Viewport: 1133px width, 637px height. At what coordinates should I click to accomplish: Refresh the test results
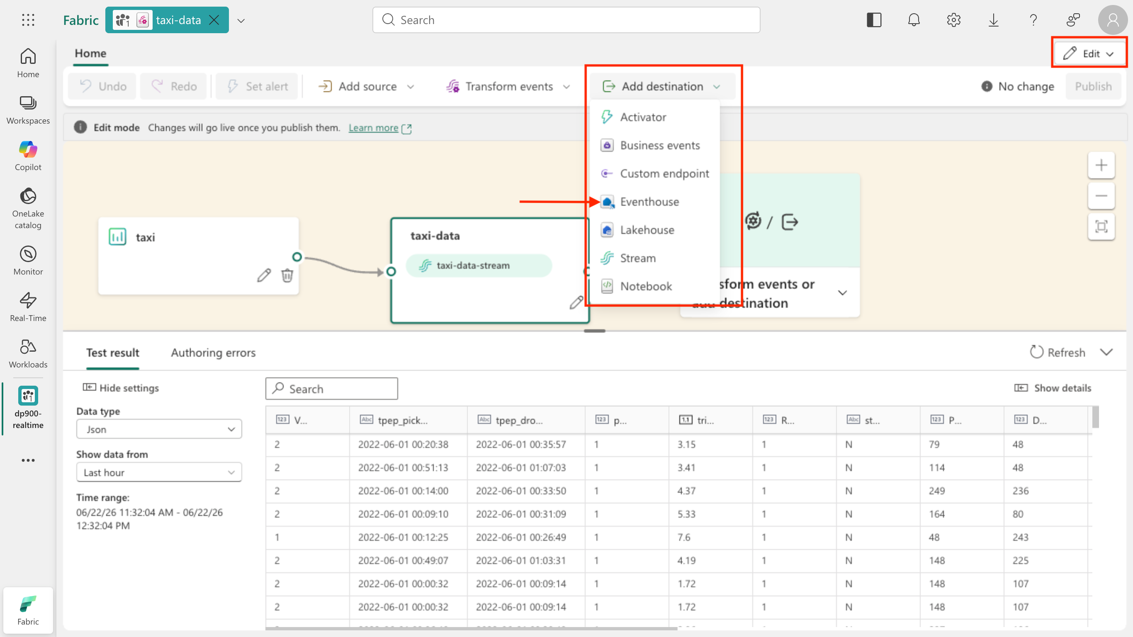[x=1058, y=353]
